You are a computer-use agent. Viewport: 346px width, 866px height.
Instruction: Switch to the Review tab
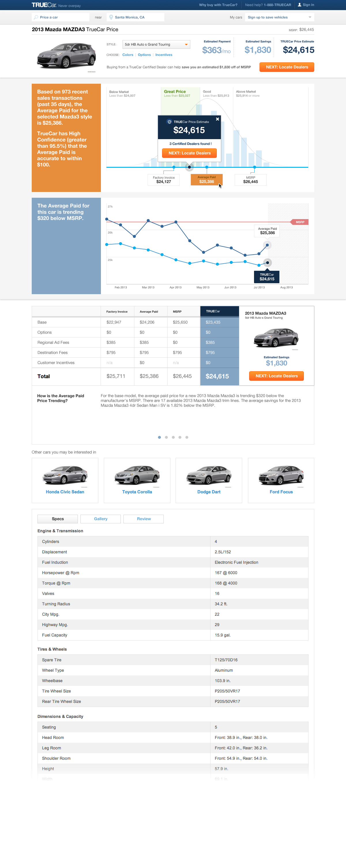pyautogui.click(x=144, y=519)
